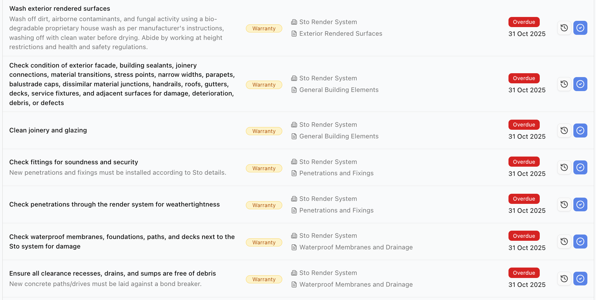Image resolution: width=596 pixels, height=300 pixels.
Task: Mark 'Wash exterior rendered surfaces' task complete
Action: click(580, 28)
